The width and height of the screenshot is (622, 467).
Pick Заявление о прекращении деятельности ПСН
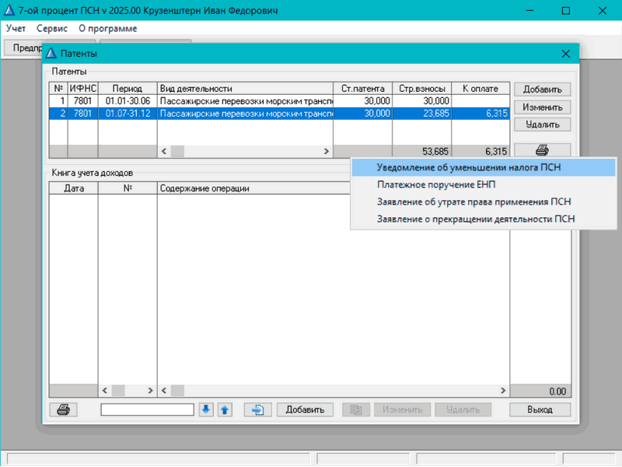click(x=476, y=219)
